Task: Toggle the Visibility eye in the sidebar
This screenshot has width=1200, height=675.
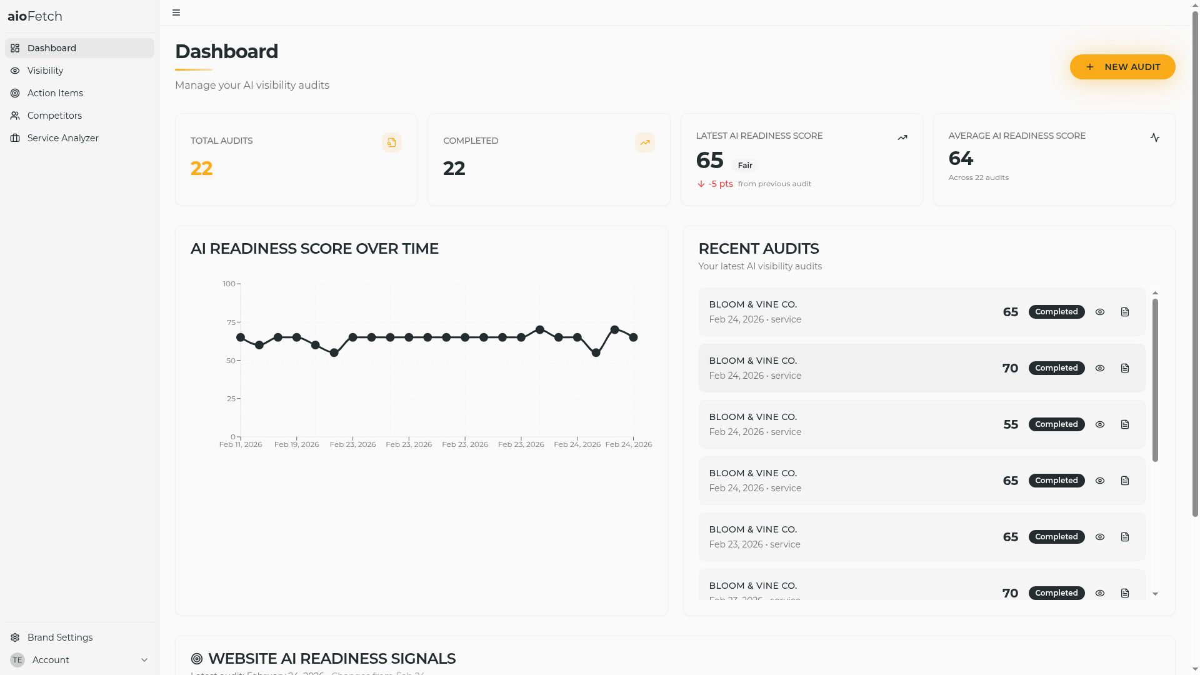Action: click(x=16, y=70)
